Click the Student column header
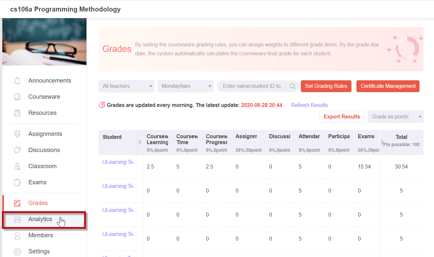Image resolution: width=434 pixels, height=257 pixels. click(x=112, y=137)
